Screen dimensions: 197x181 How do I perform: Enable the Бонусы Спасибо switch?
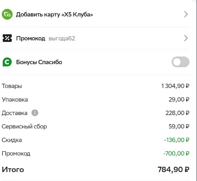(181, 62)
